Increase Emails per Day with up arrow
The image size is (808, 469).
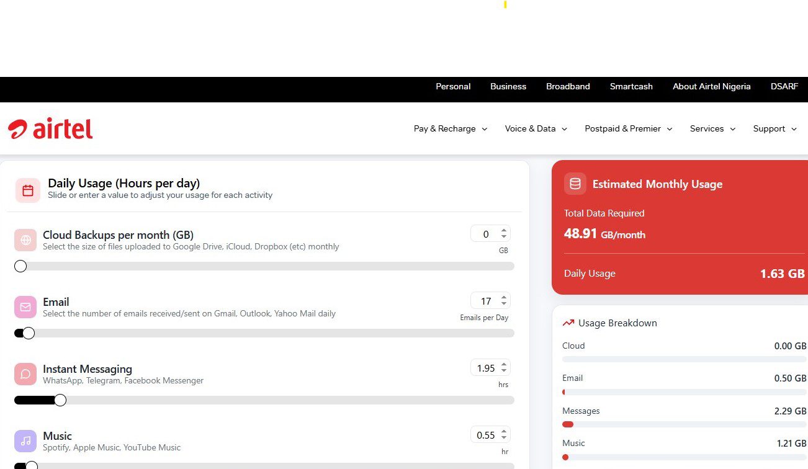(504, 298)
